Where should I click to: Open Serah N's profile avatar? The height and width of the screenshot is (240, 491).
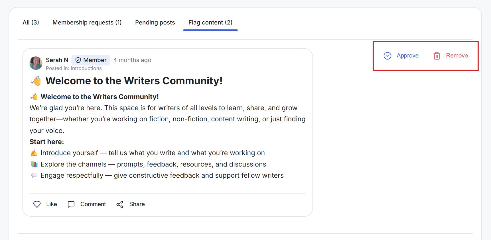pyautogui.click(x=36, y=63)
